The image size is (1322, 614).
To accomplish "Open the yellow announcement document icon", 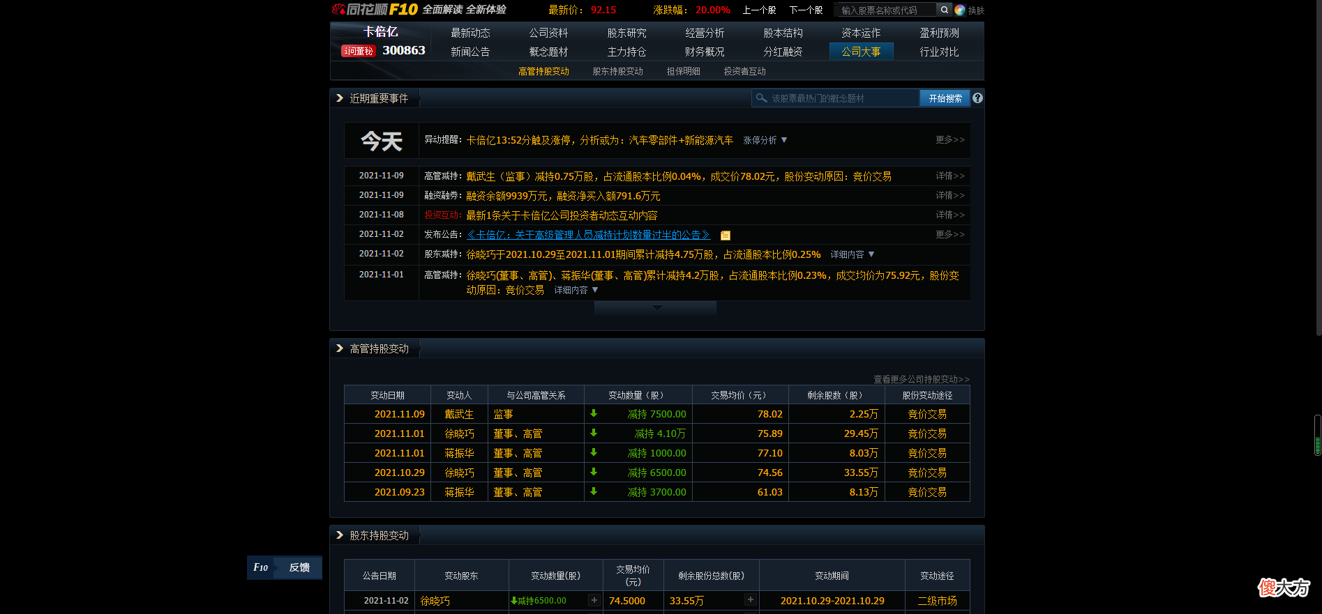I will [726, 236].
